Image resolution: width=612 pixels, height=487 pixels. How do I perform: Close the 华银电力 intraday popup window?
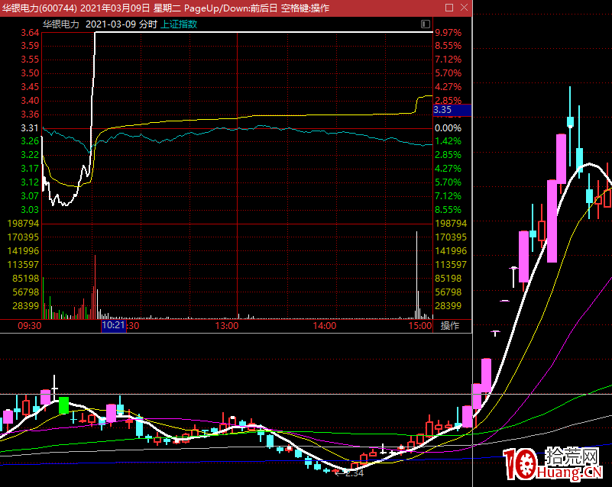(x=464, y=7)
